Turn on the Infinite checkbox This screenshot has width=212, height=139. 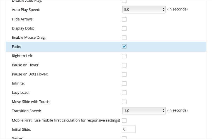124,83
